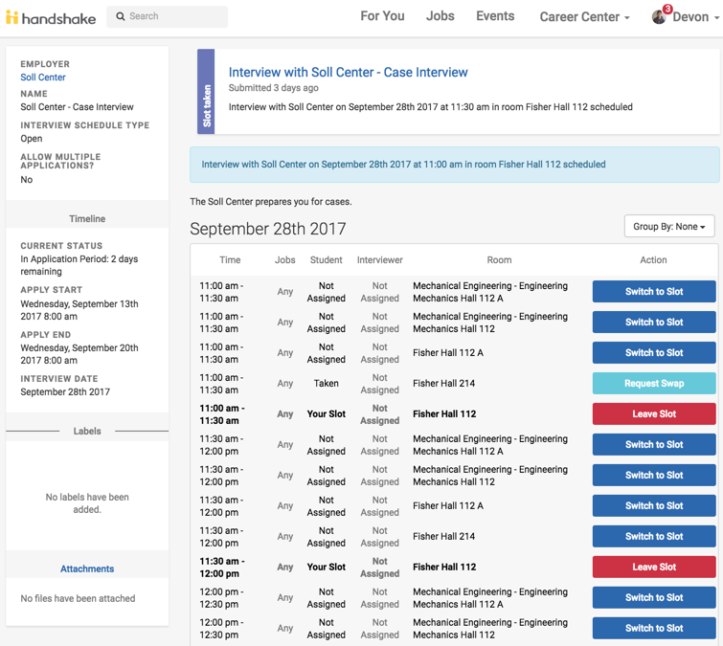Open the Devon account dropdown
The image size is (723, 646).
[x=695, y=17]
